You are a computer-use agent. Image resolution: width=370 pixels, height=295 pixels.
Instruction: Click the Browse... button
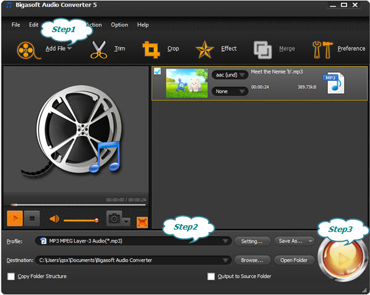click(x=252, y=260)
